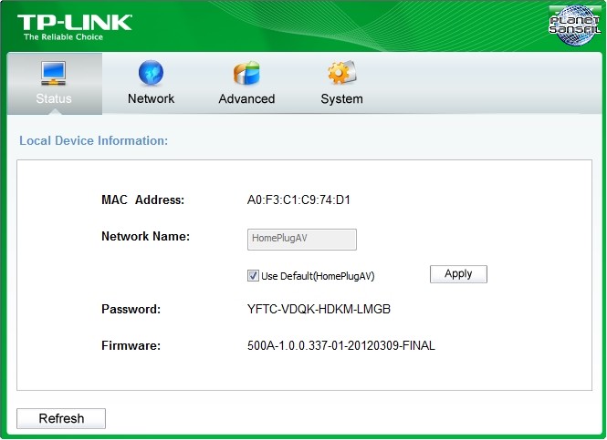Click the TP-LINK logo
This screenshot has height=440, width=607.
[74, 27]
